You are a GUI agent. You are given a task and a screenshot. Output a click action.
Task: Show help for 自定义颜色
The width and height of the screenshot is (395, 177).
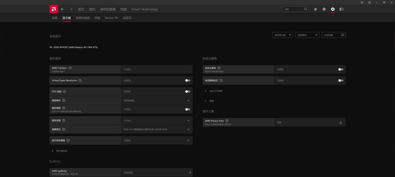(x=219, y=68)
